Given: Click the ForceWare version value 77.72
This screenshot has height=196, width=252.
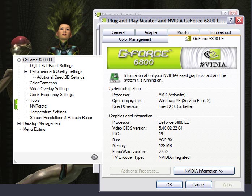Looking at the screenshot, I should click(x=164, y=151).
